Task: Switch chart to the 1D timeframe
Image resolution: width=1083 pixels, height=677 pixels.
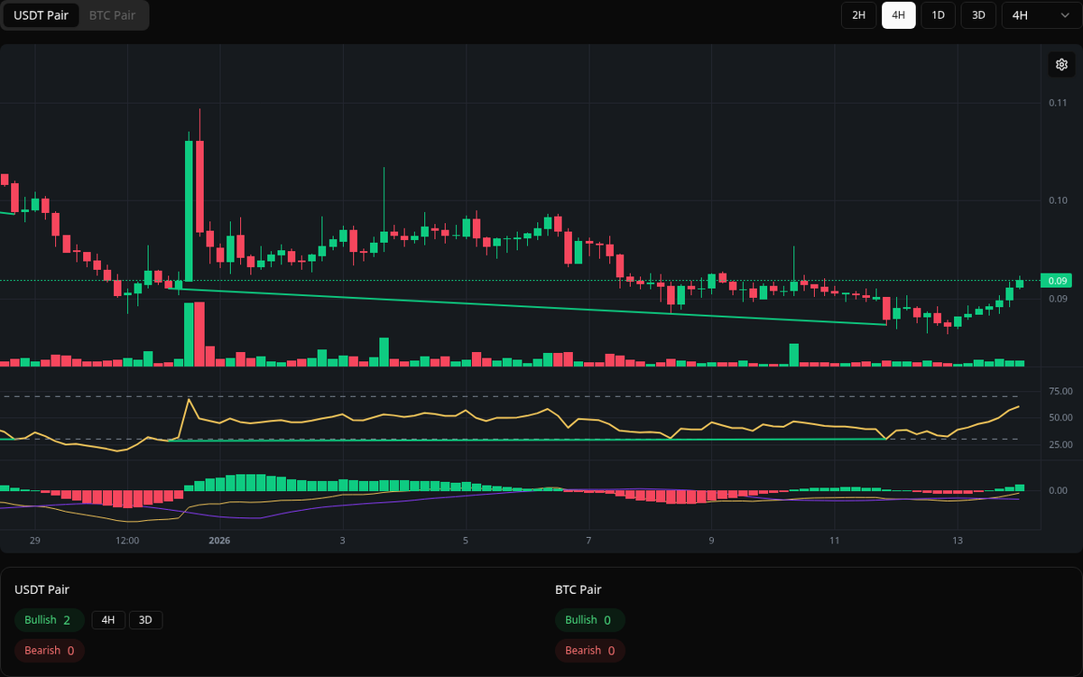Action: coord(938,15)
